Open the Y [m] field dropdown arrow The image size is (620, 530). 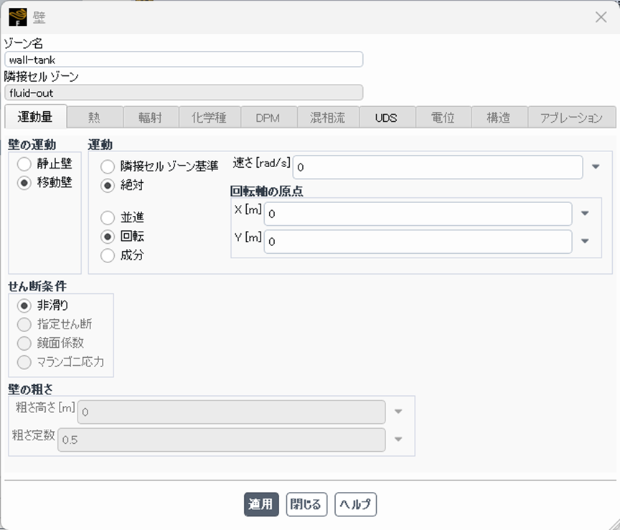coord(585,242)
